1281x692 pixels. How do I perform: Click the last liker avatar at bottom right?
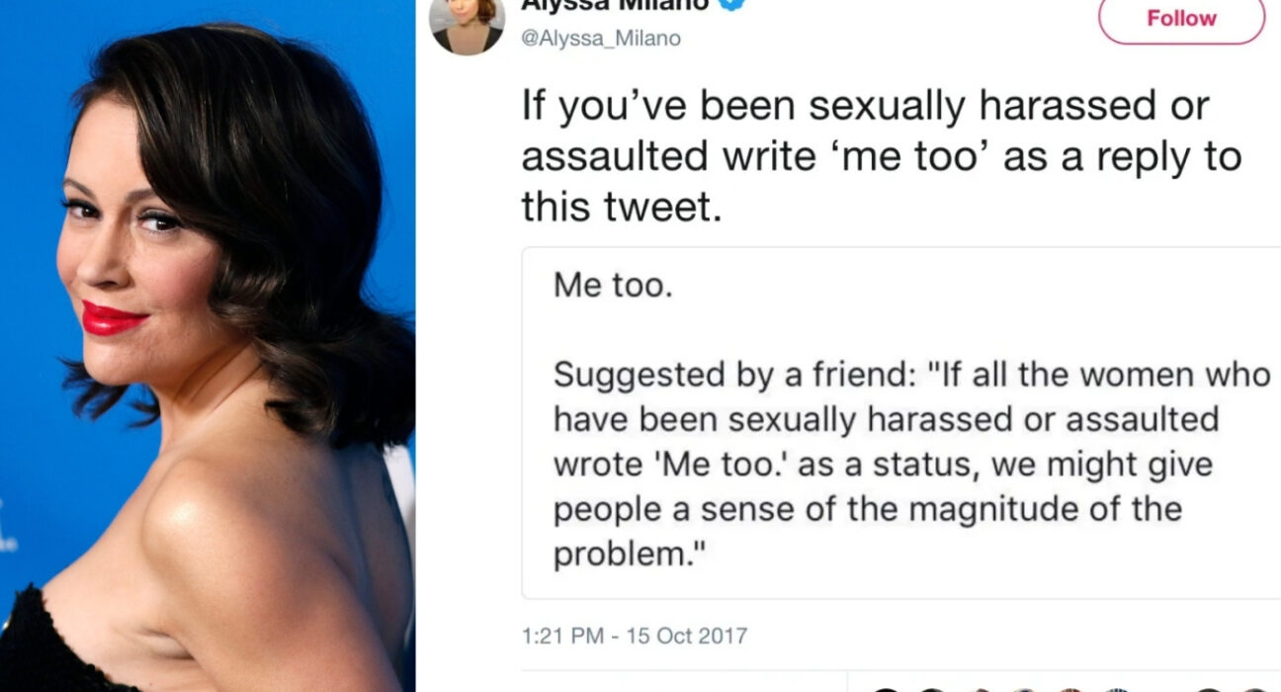pos(1255,690)
